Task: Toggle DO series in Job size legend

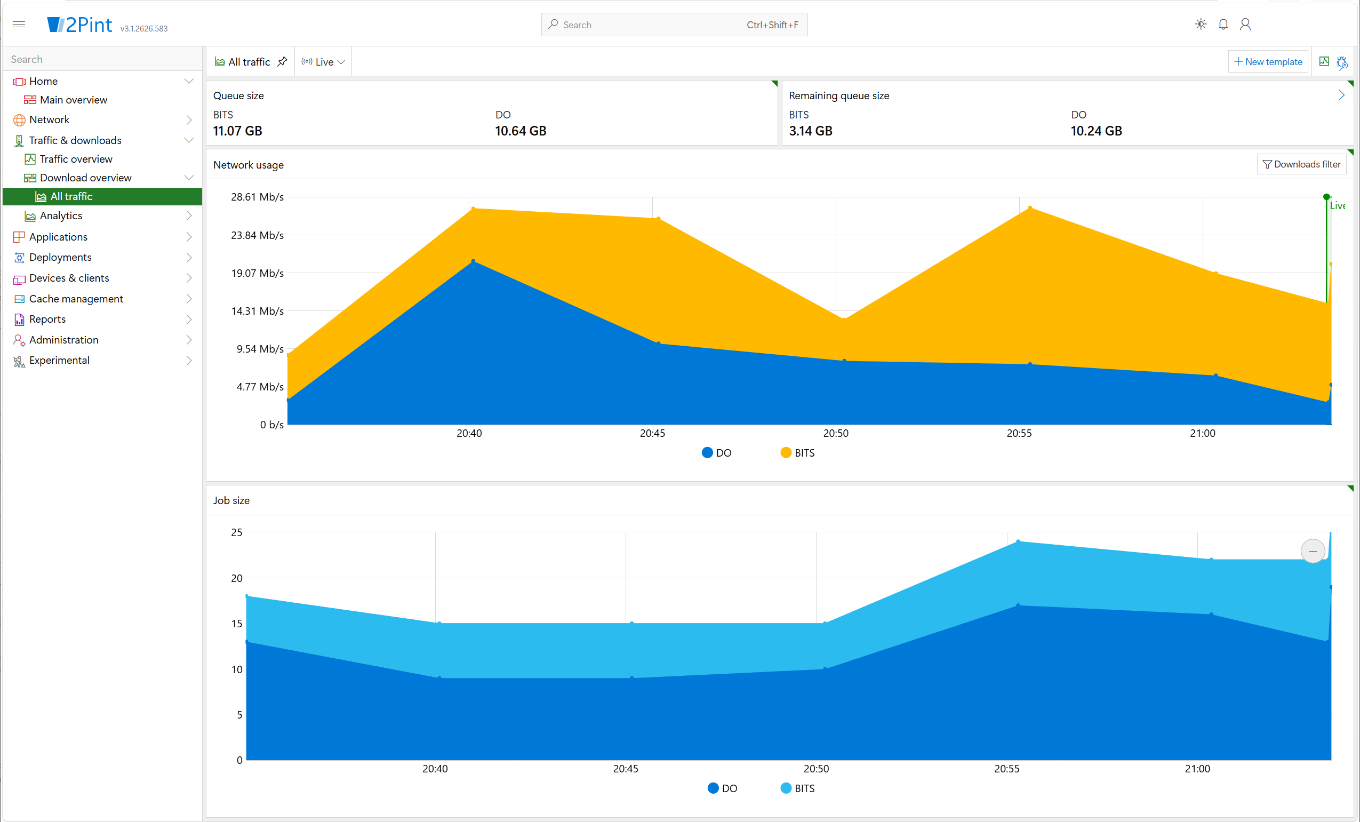Action: [722, 788]
